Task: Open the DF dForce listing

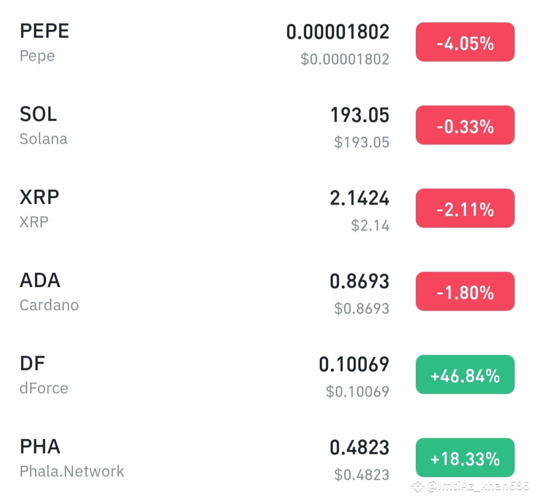Action: pyautogui.click(x=266, y=376)
